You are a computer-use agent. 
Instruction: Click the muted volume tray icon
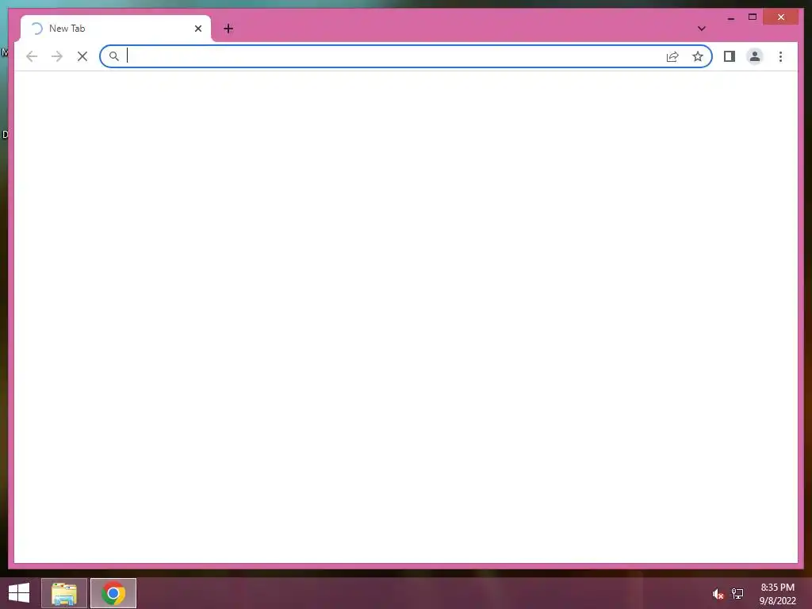[718, 594]
